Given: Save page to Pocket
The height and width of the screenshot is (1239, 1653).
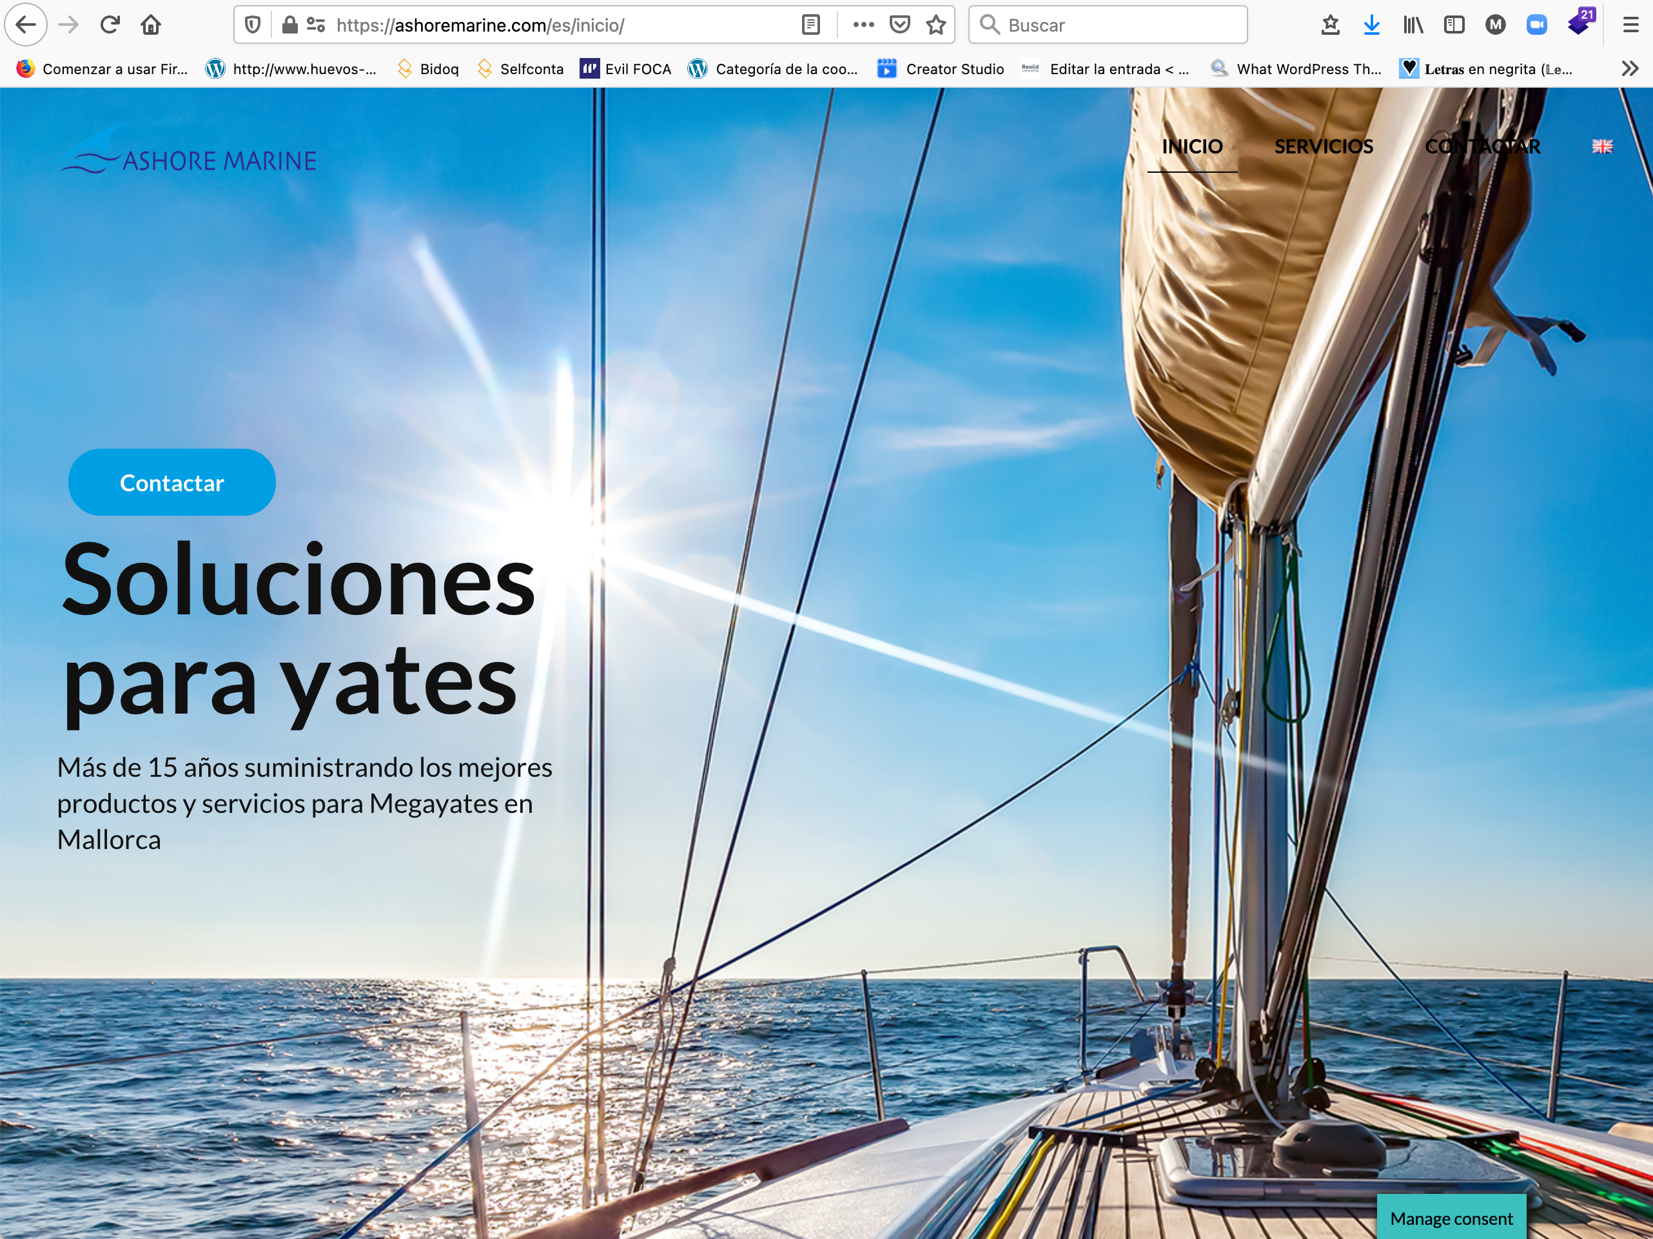Looking at the screenshot, I should click(x=900, y=24).
